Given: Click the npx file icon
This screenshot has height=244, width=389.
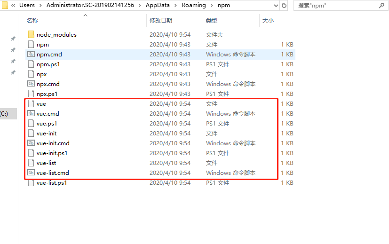Looking at the screenshot, I should click(31, 74).
